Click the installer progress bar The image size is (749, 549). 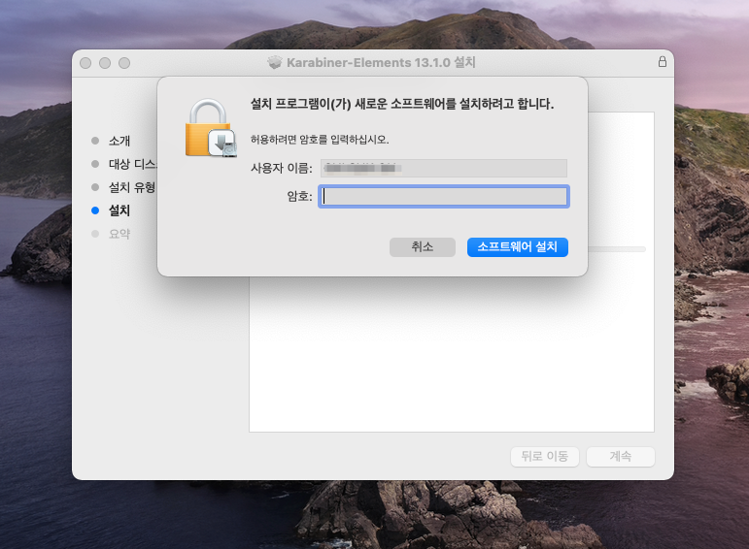coord(617,249)
